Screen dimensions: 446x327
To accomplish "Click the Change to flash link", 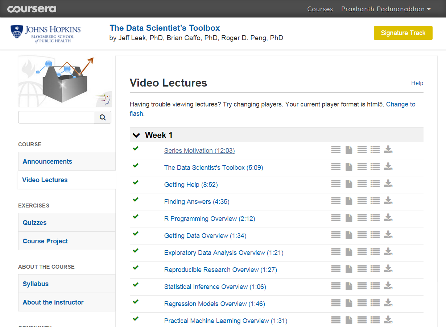I will [401, 104].
